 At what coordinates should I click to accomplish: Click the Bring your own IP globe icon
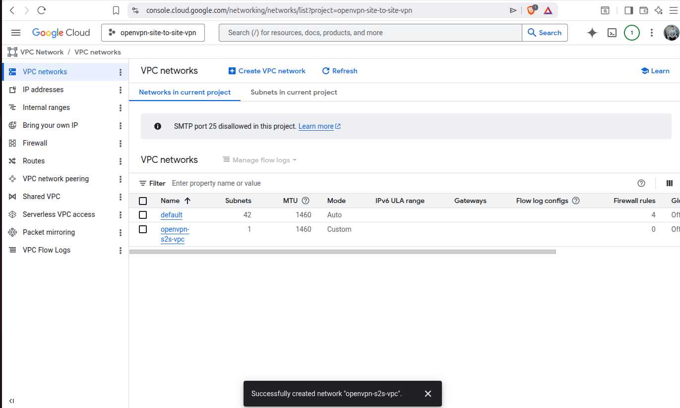pyautogui.click(x=13, y=125)
